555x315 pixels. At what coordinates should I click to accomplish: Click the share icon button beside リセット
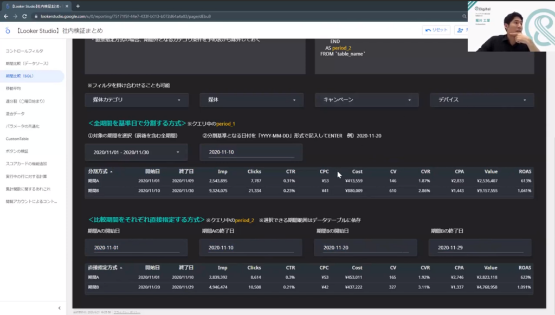pos(461,30)
